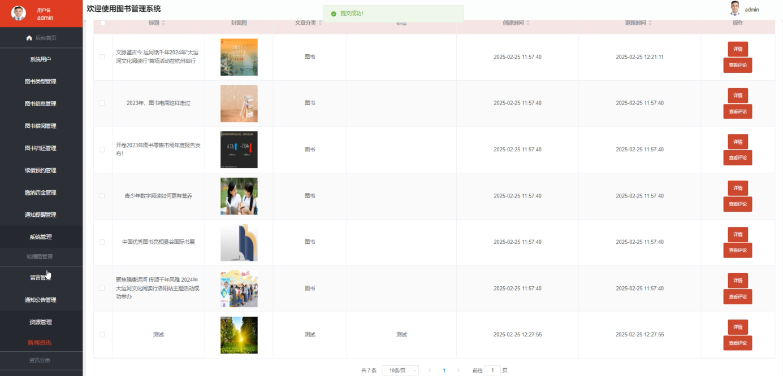Expand the 缴纳罚金管理 sidebar menu
This screenshot has height=376, width=783.
tap(41, 193)
